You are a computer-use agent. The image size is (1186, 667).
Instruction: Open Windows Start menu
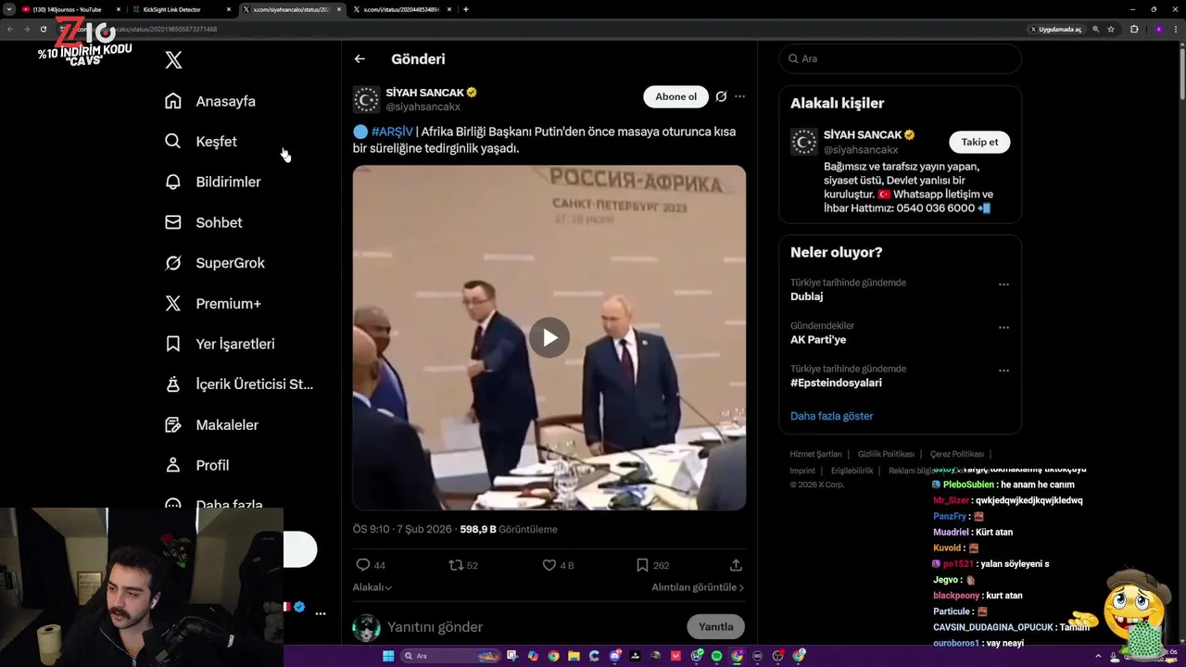pos(388,656)
